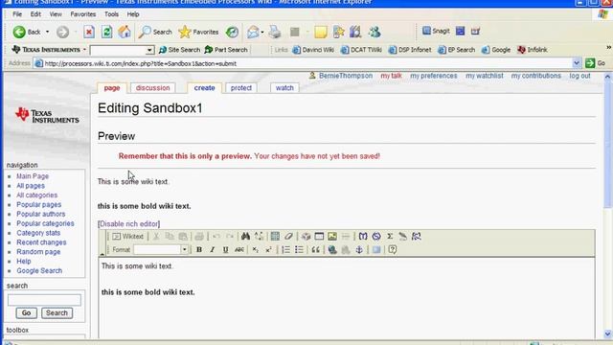Image resolution: width=613 pixels, height=345 pixels.
Task: Click the browser Refresh icon
Action: (106, 32)
